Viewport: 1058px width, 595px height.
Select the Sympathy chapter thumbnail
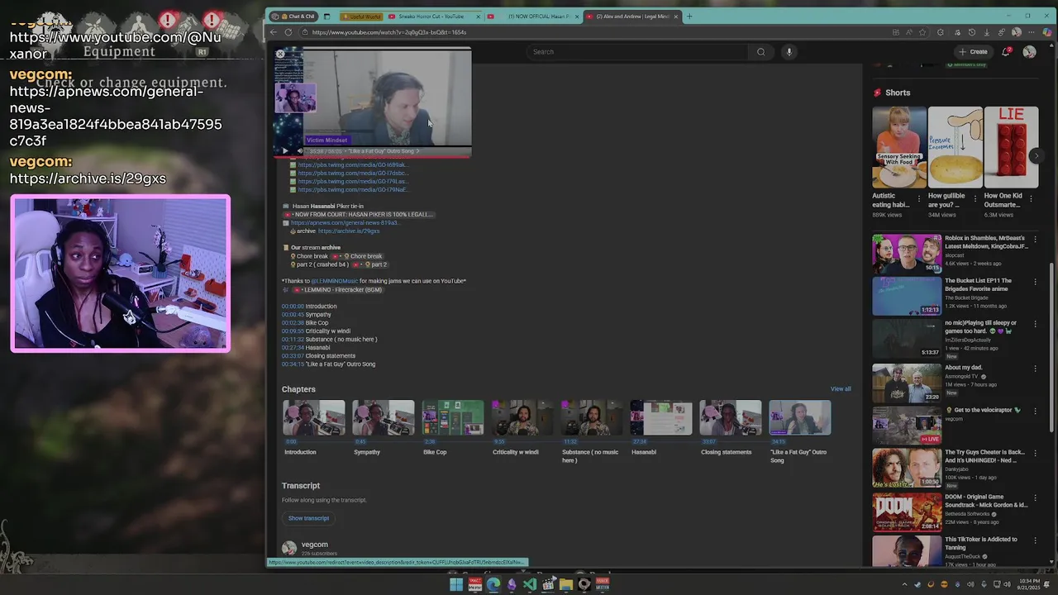[x=384, y=417]
